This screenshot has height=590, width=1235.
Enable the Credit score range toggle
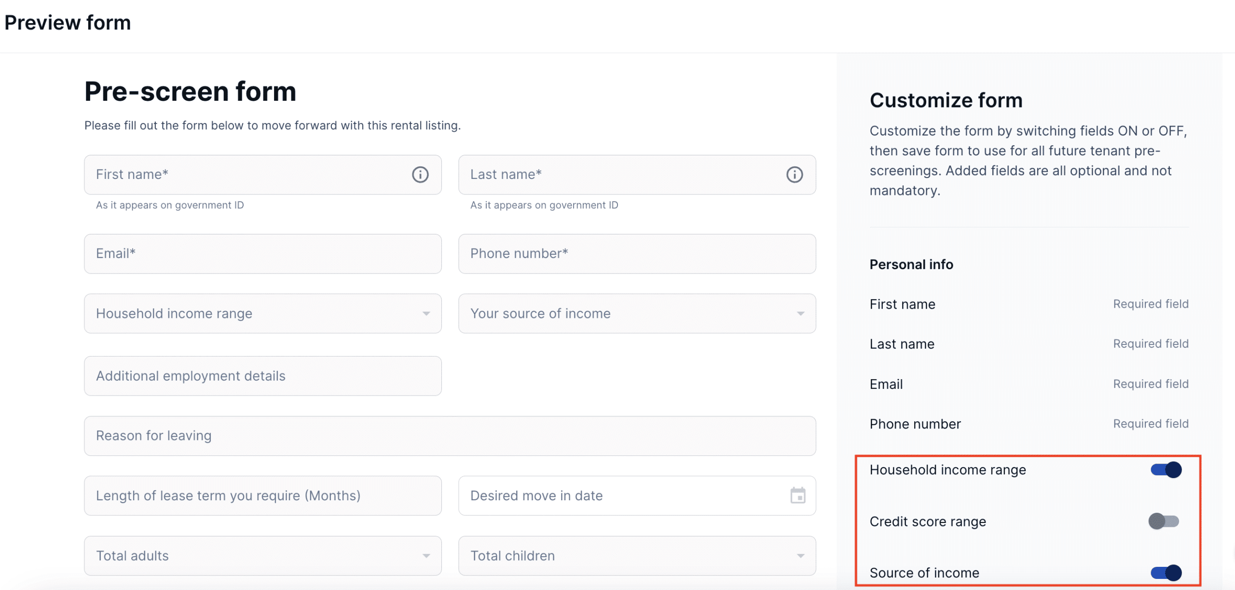[x=1163, y=521]
